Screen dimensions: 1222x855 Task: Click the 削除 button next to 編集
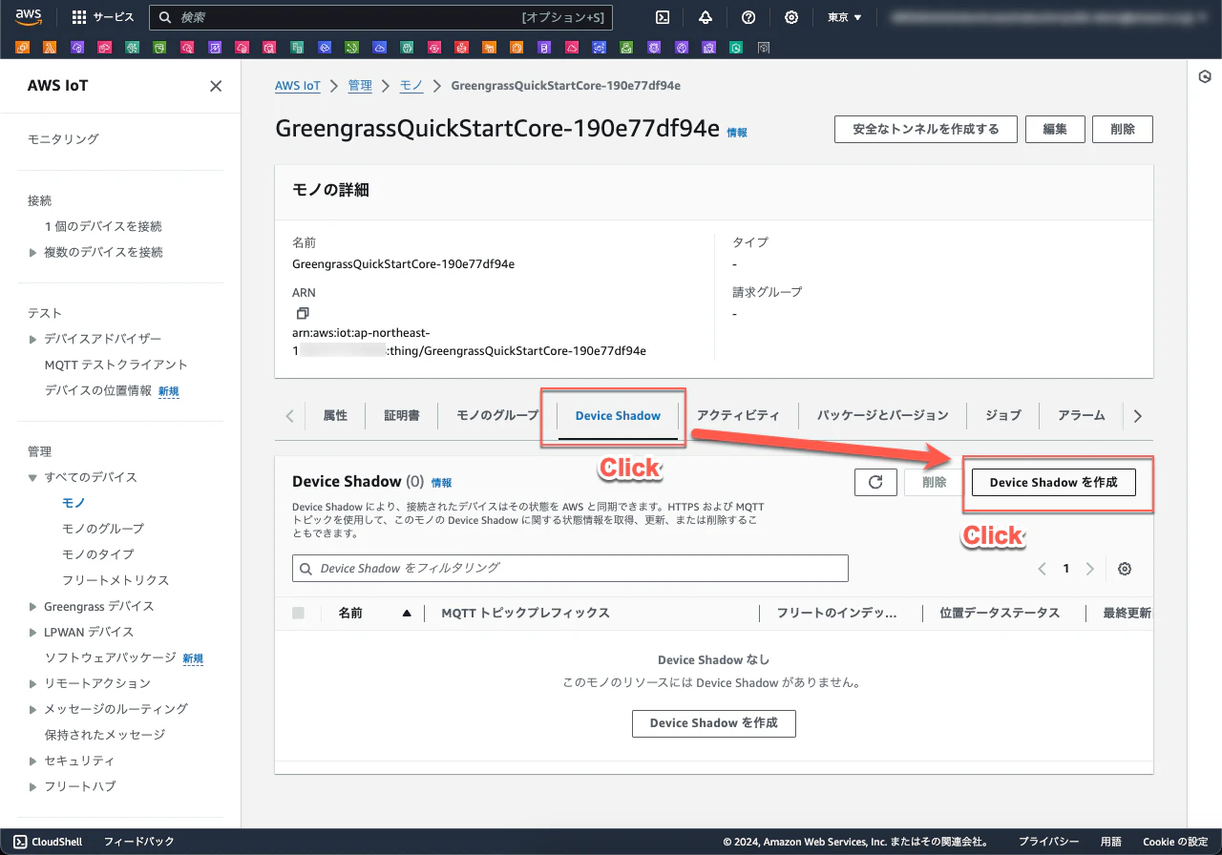(x=1124, y=129)
